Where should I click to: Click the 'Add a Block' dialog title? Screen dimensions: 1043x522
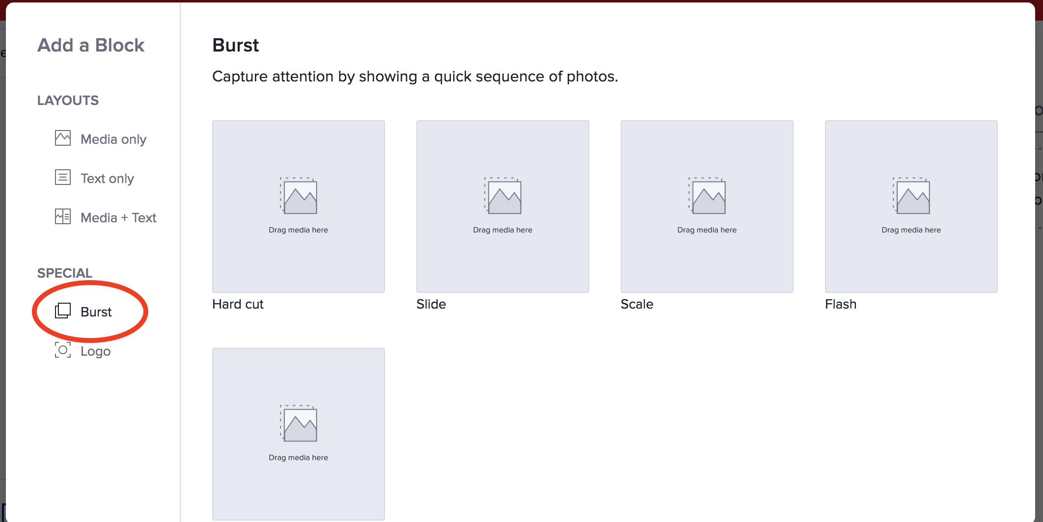click(x=91, y=45)
